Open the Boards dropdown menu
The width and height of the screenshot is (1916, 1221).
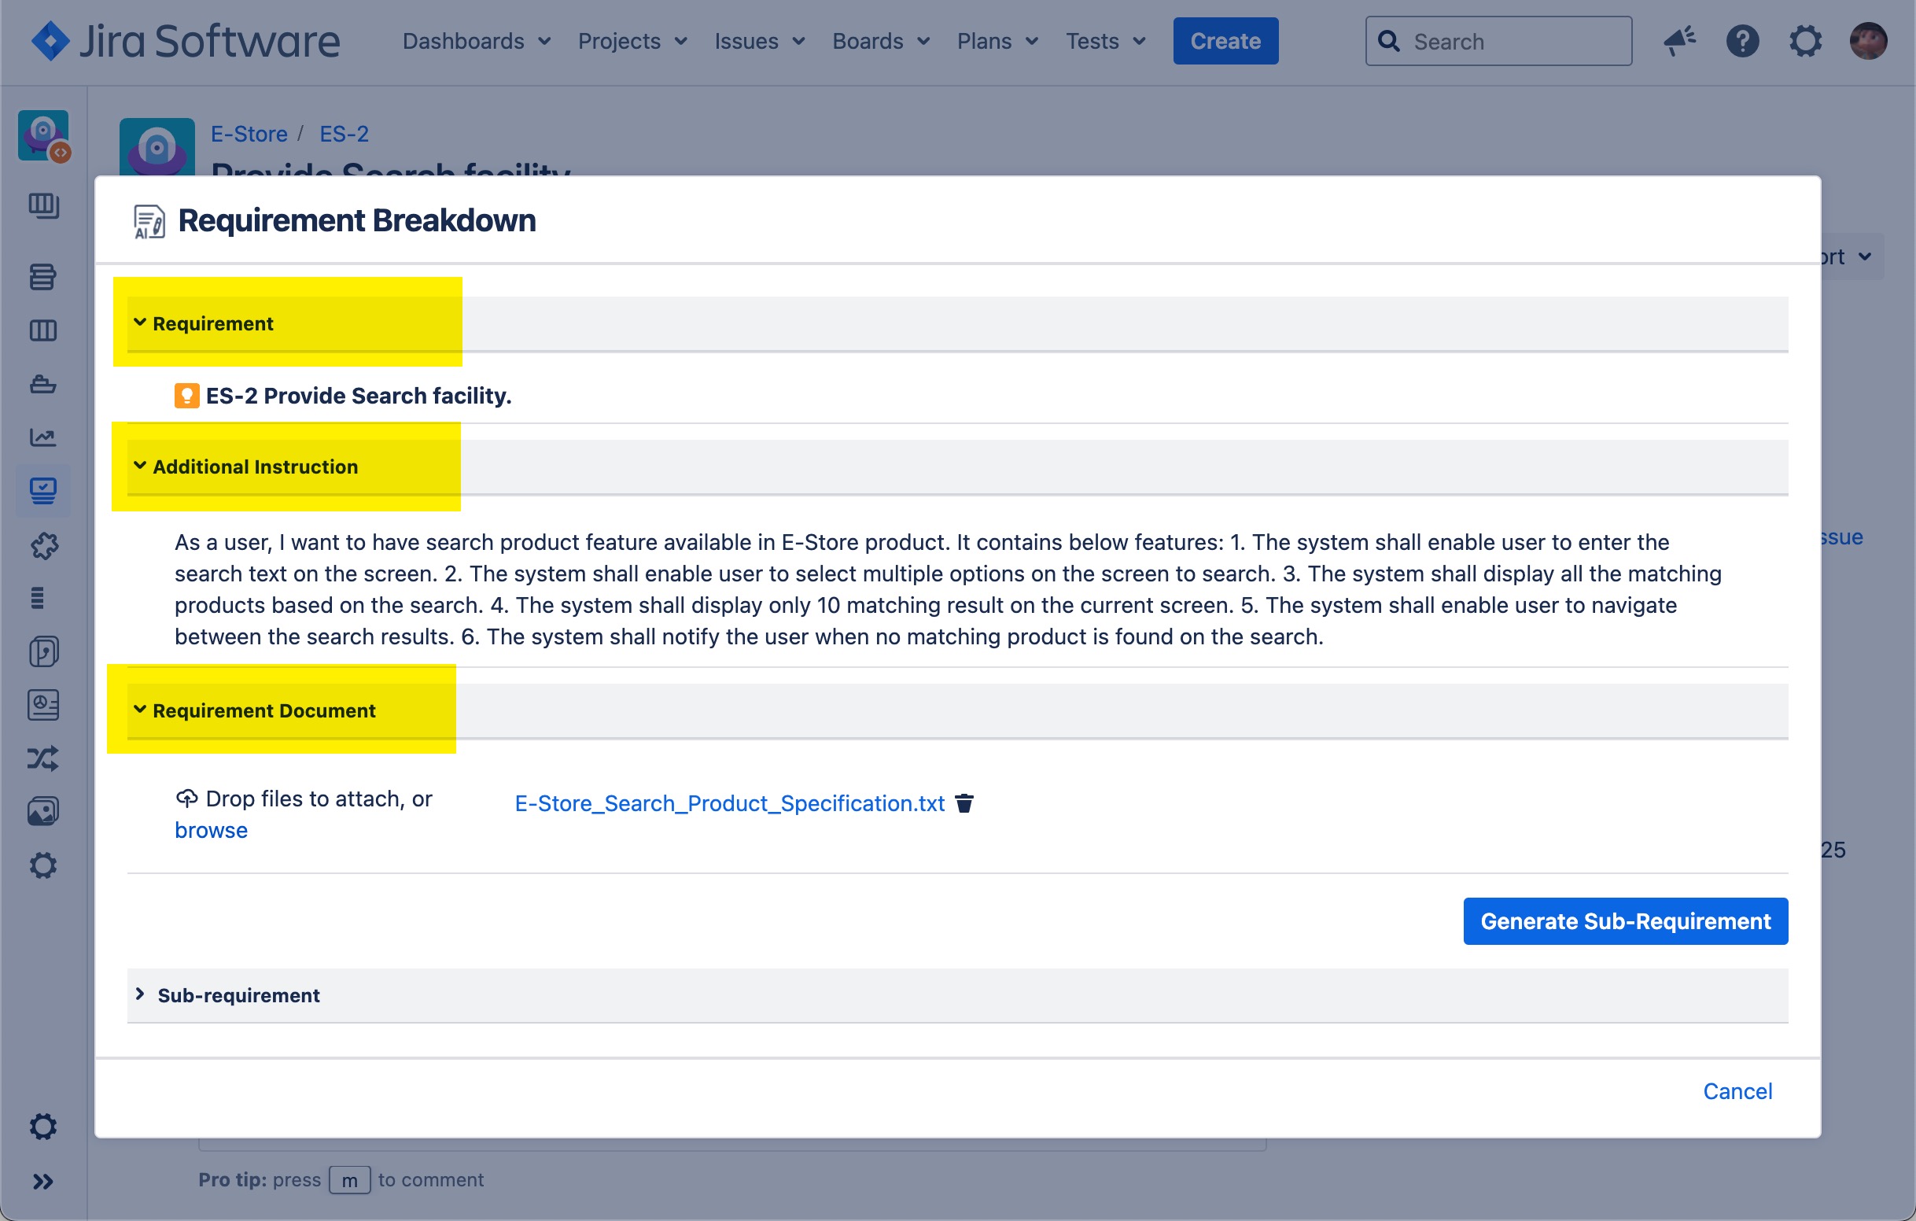(x=880, y=41)
